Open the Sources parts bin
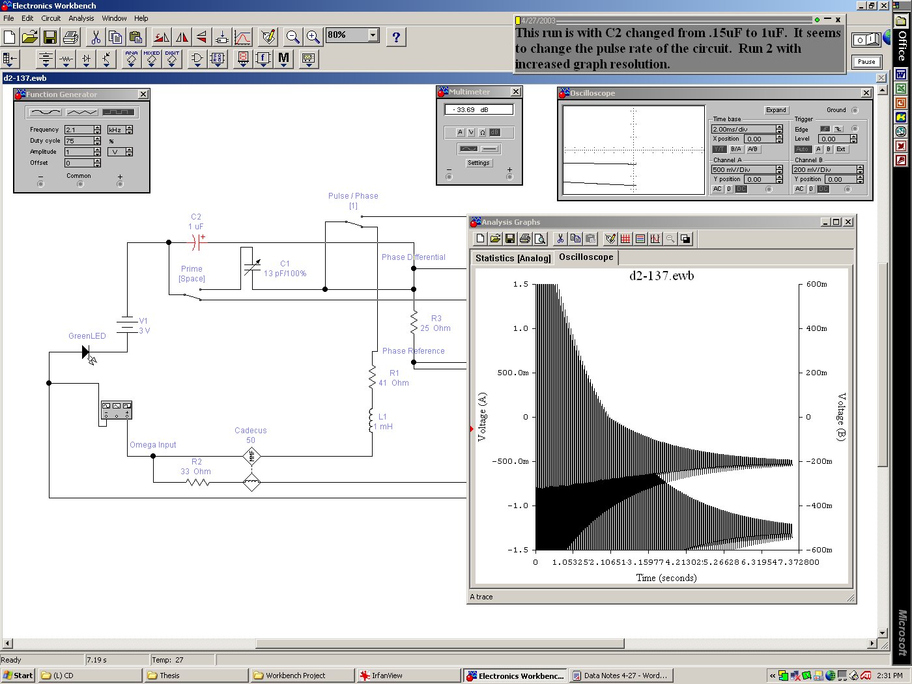 (45, 59)
